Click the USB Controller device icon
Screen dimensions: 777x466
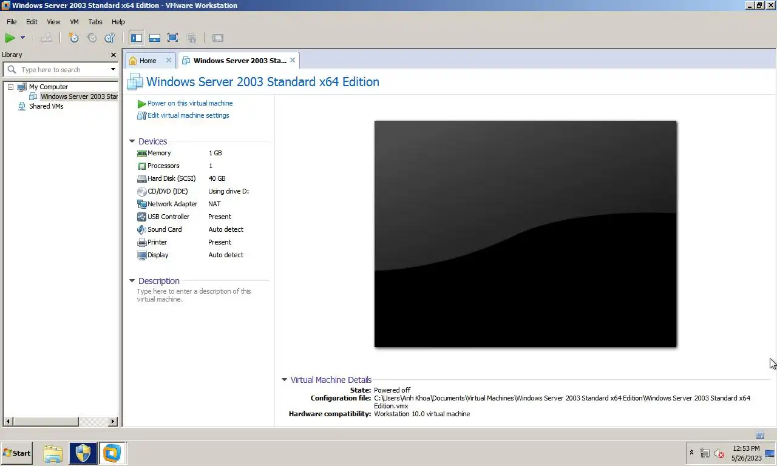point(142,217)
